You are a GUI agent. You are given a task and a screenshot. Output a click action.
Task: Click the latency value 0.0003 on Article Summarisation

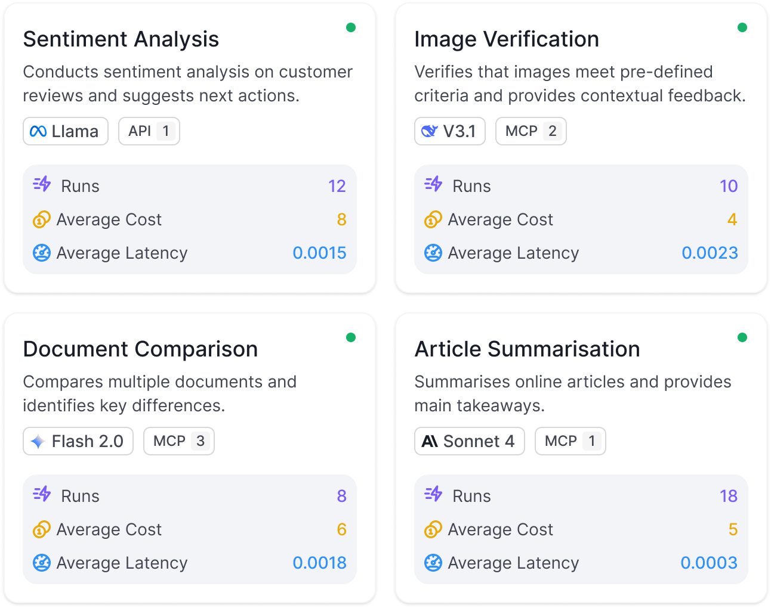point(709,563)
